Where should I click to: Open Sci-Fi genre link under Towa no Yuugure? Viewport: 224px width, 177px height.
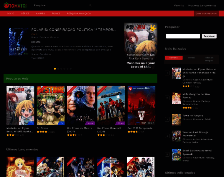tap(208, 119)
